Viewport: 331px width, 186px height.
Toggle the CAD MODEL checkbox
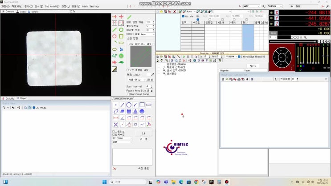[x=34, y=108]
